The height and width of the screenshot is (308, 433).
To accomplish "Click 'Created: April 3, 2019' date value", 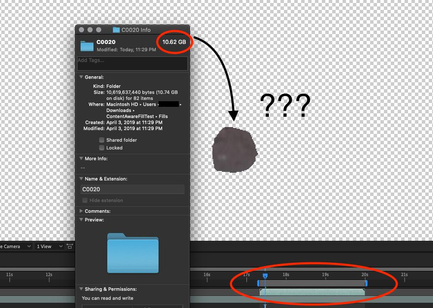I will click(134, 122).
